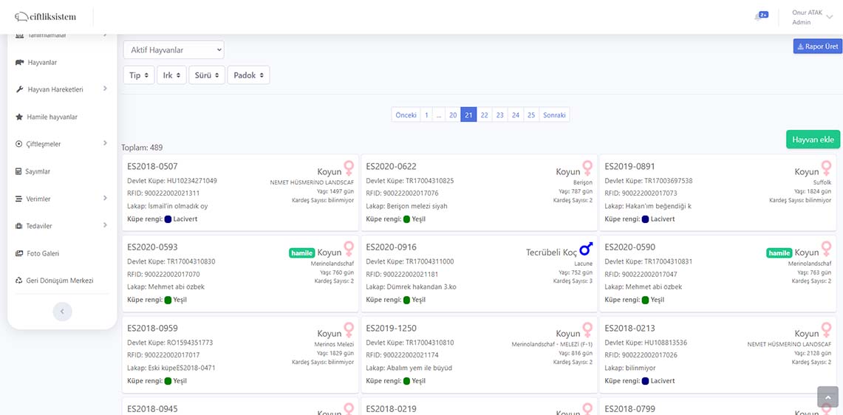Click the Sayımlar calculator icon

[18, 171]
